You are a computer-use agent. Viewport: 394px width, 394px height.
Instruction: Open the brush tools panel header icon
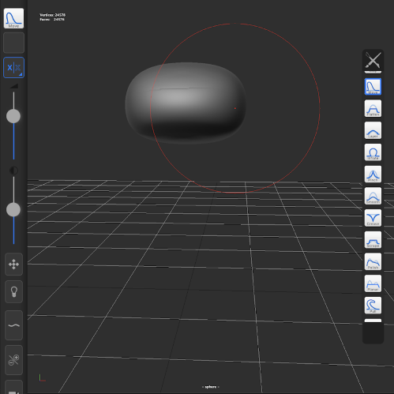[373, 60]
